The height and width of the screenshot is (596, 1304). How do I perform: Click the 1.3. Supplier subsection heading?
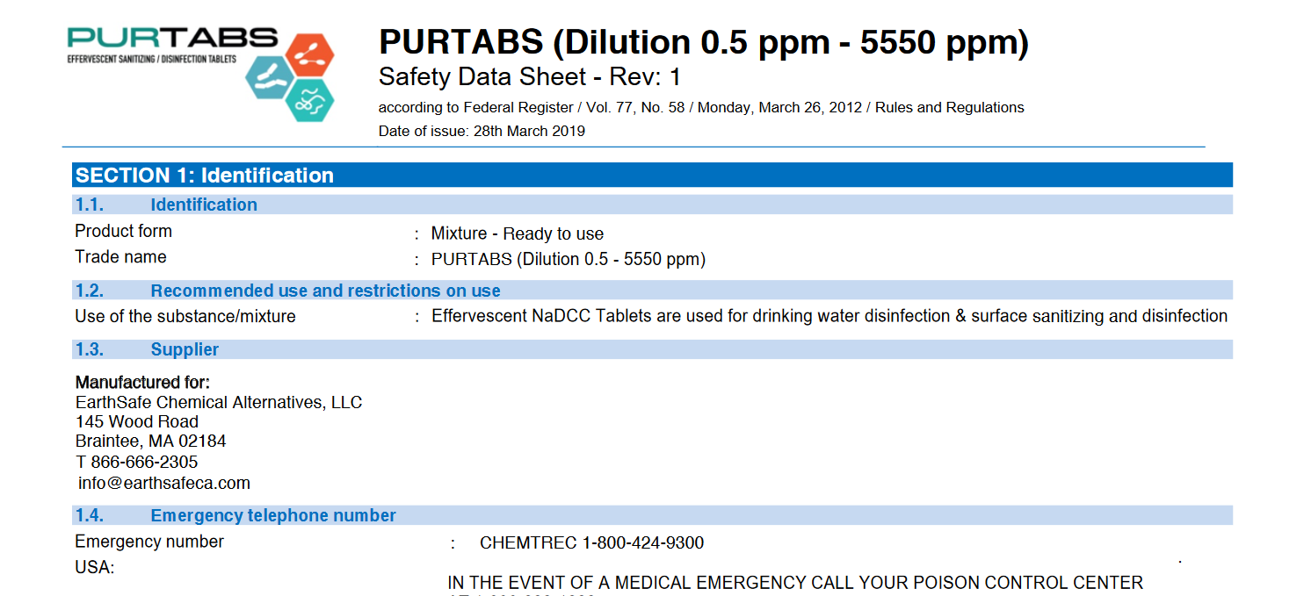(x=185, y=349)
